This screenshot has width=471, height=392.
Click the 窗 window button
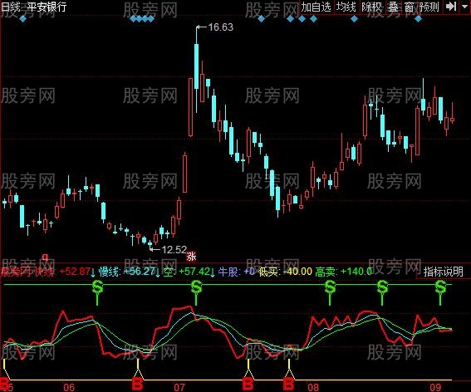[x=410, y=7]
